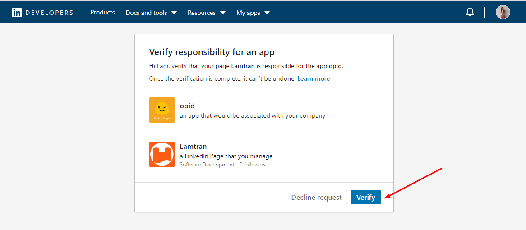Click the Verify responsibility for an app heading
Image resolution: width=526 pixels, height=230 pixels.
pyautogui.click(x=212, y=52)
